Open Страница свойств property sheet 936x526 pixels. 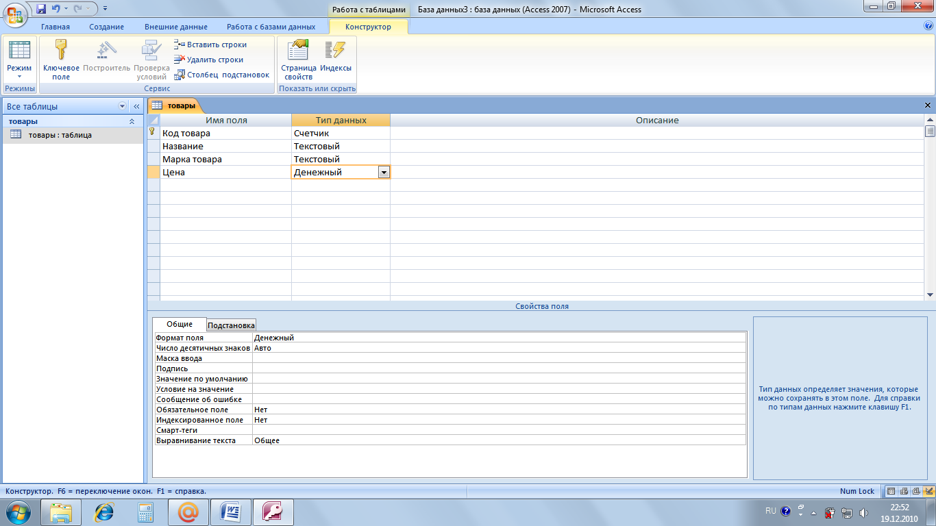point(299,60)
